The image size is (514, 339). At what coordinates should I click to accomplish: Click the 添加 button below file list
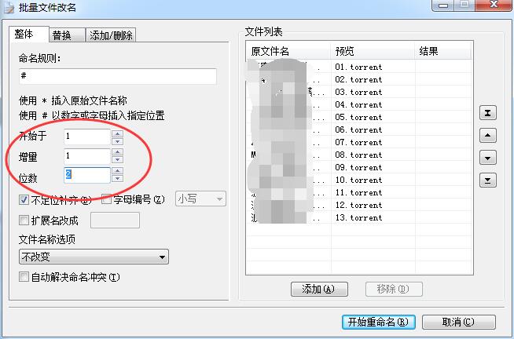[319, 290]
